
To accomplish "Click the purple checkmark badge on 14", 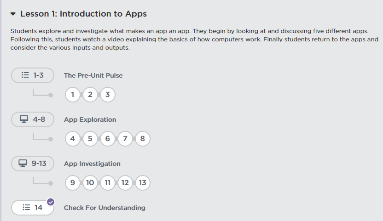I will [x=51, y=201].
